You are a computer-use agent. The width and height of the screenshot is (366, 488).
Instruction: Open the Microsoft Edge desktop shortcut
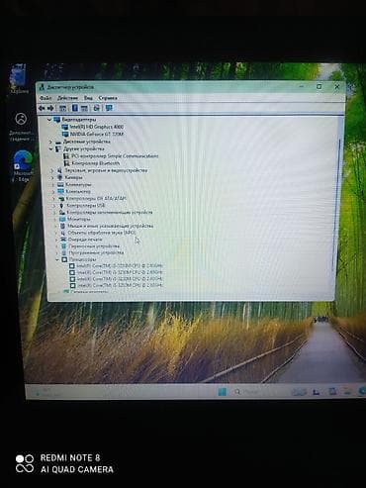(23, 165)
